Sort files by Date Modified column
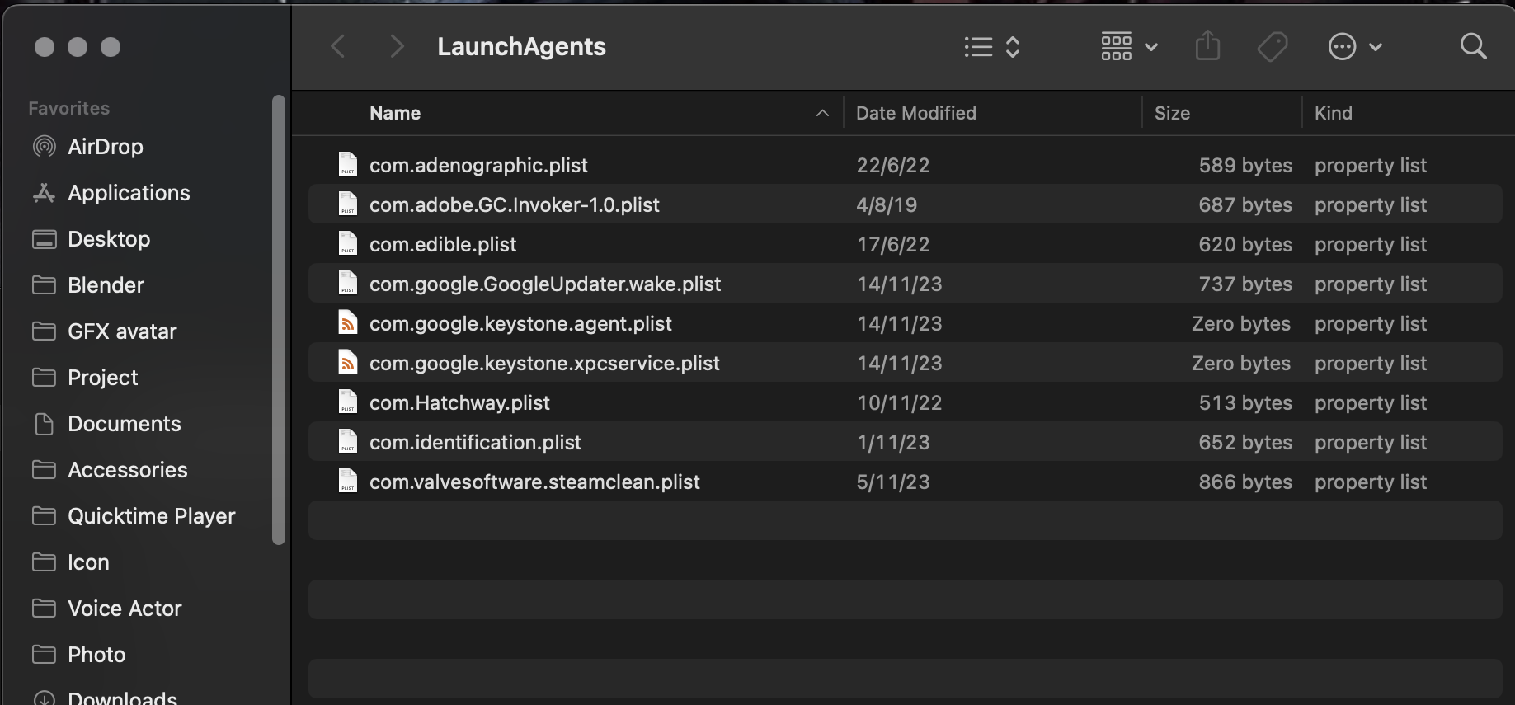 915,113
